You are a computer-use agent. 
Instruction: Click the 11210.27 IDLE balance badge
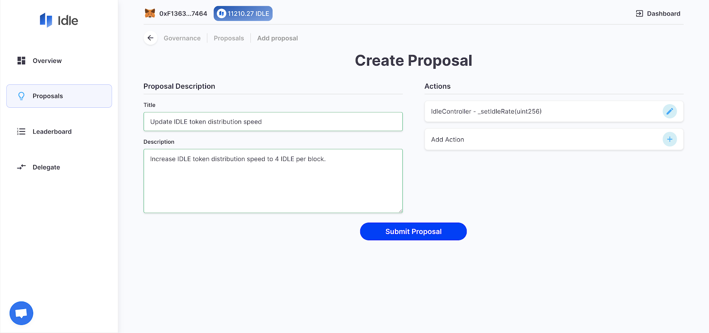point(243,13)
